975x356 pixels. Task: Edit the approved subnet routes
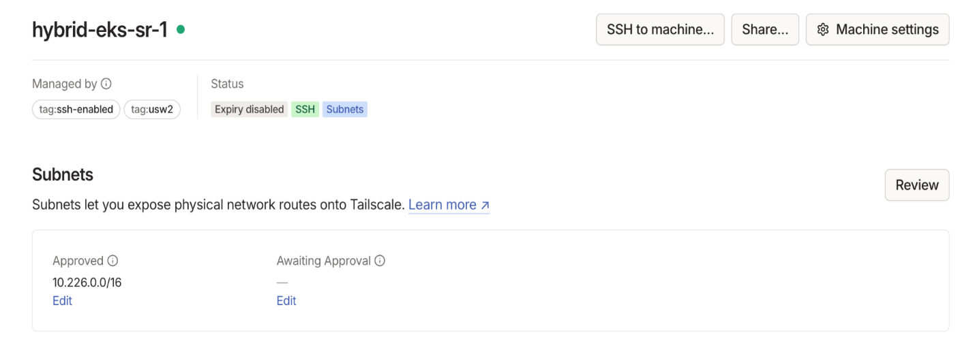click(x=62, y=301)
